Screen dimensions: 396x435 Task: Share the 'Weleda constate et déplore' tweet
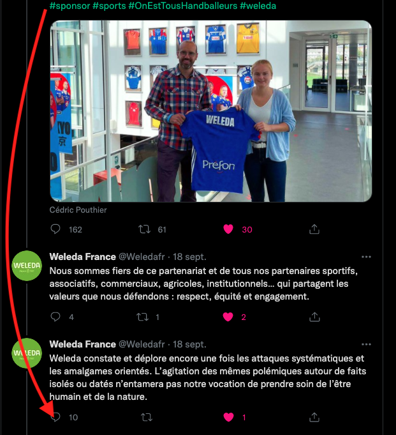click(x=314, y=417)
